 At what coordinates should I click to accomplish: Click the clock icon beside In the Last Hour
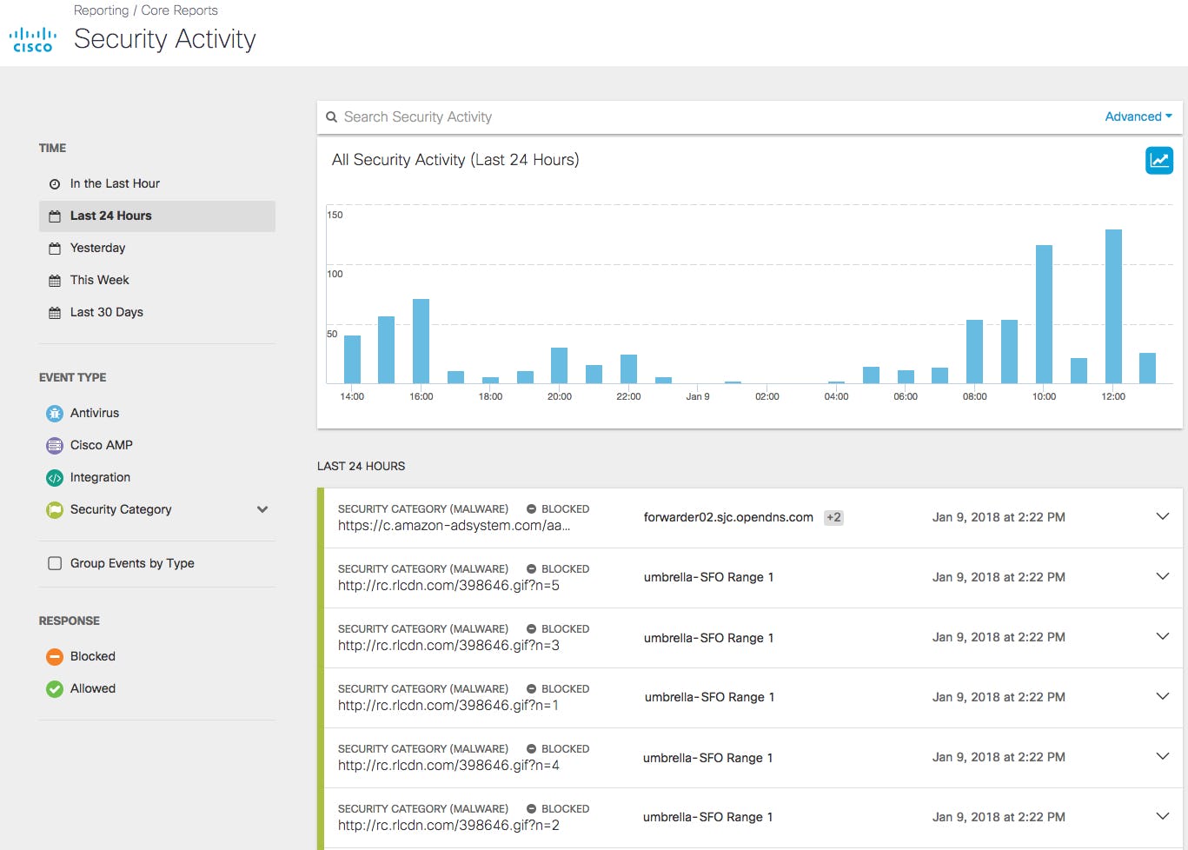(54, 183)
